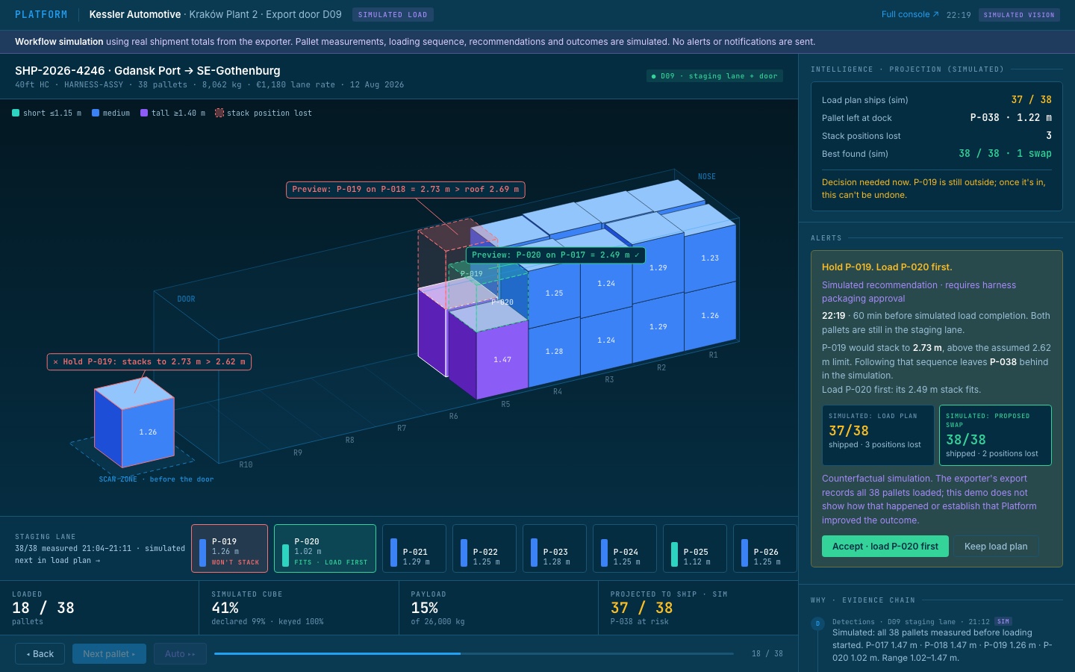This screenshot has height=672, width=1075.
Task: Select the P-026 staging lane card
Action: click(x=765, y=549)
